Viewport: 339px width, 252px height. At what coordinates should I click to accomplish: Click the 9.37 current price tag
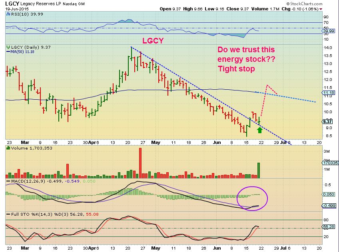coord(327,122)
